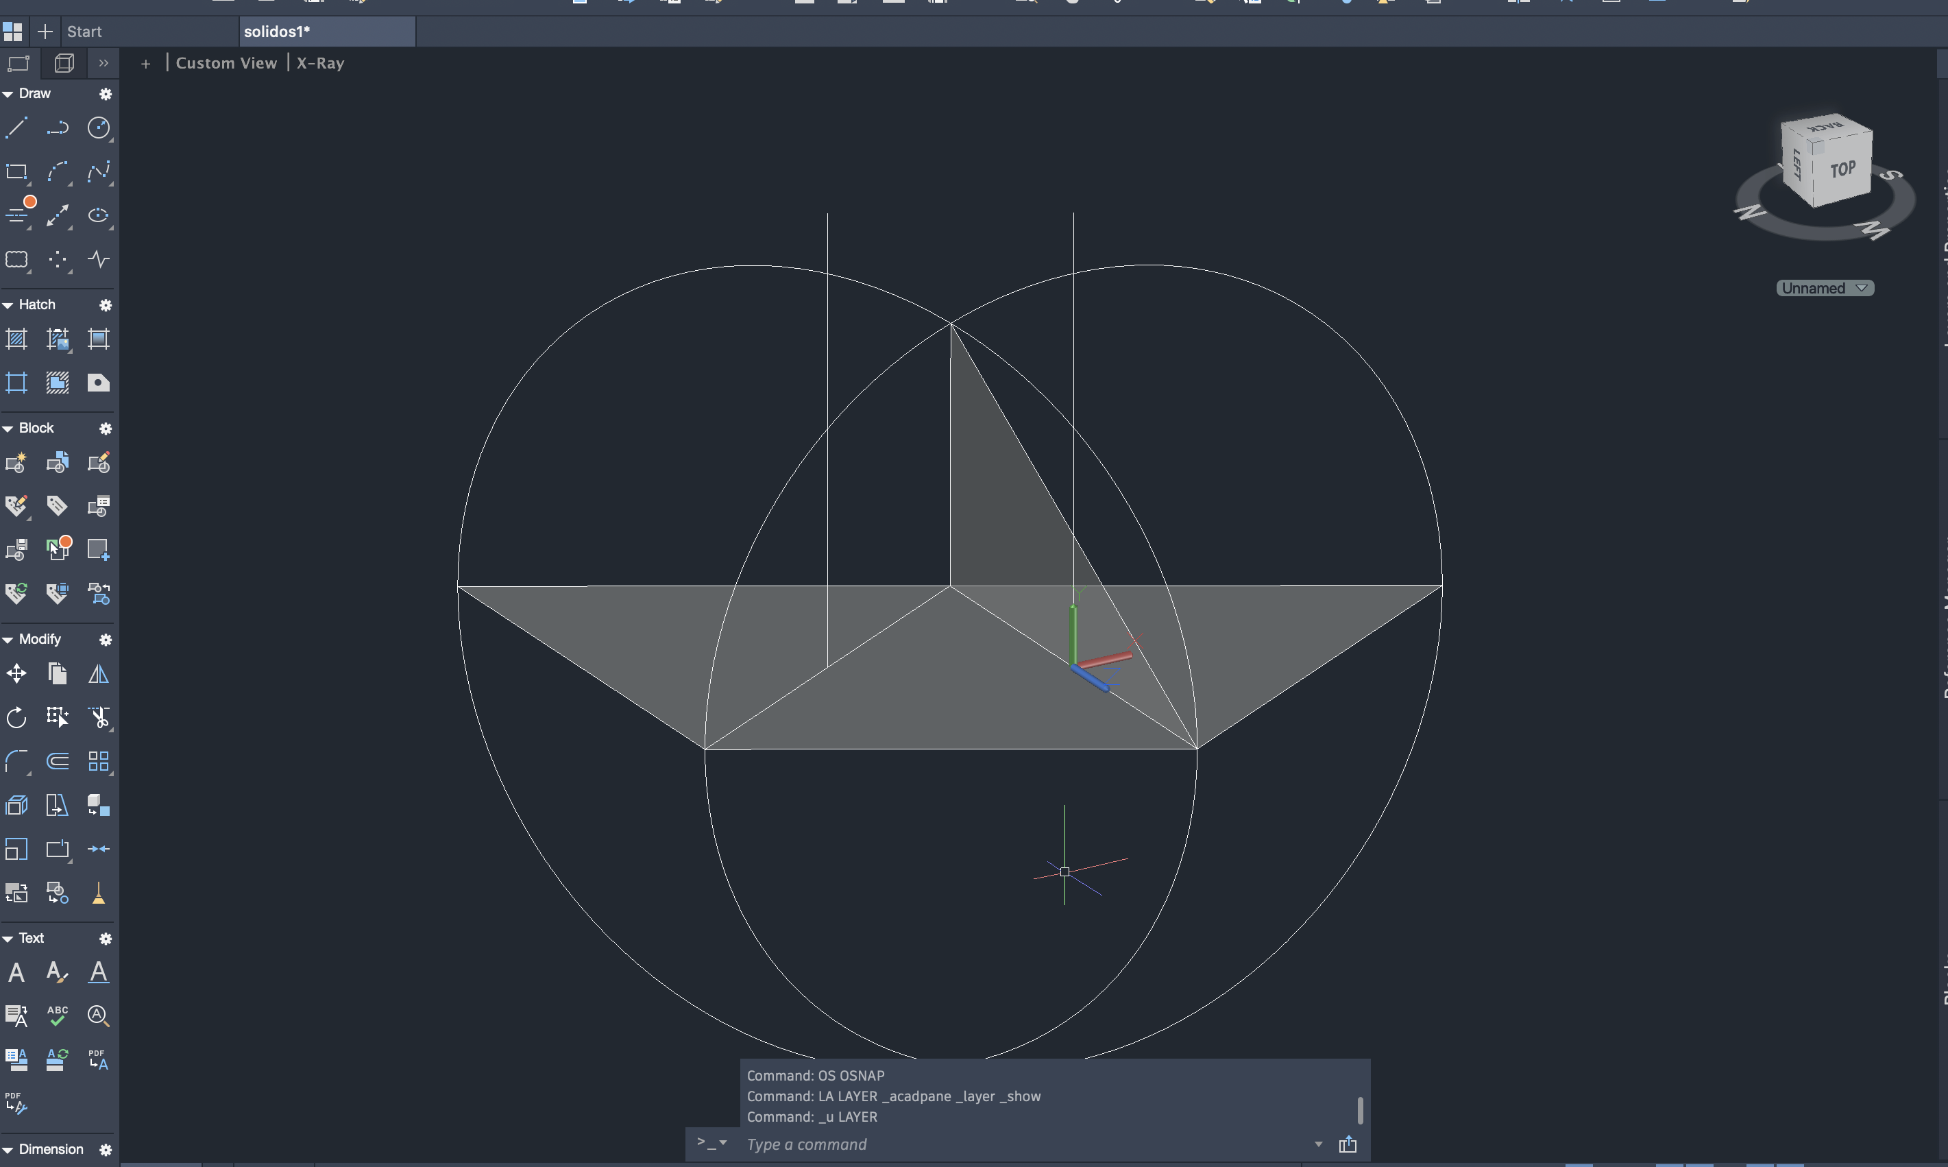This screenshot has width=1948, height=1167.
Task: Select the Rotate tool
Action: click(x=16, y=717)
